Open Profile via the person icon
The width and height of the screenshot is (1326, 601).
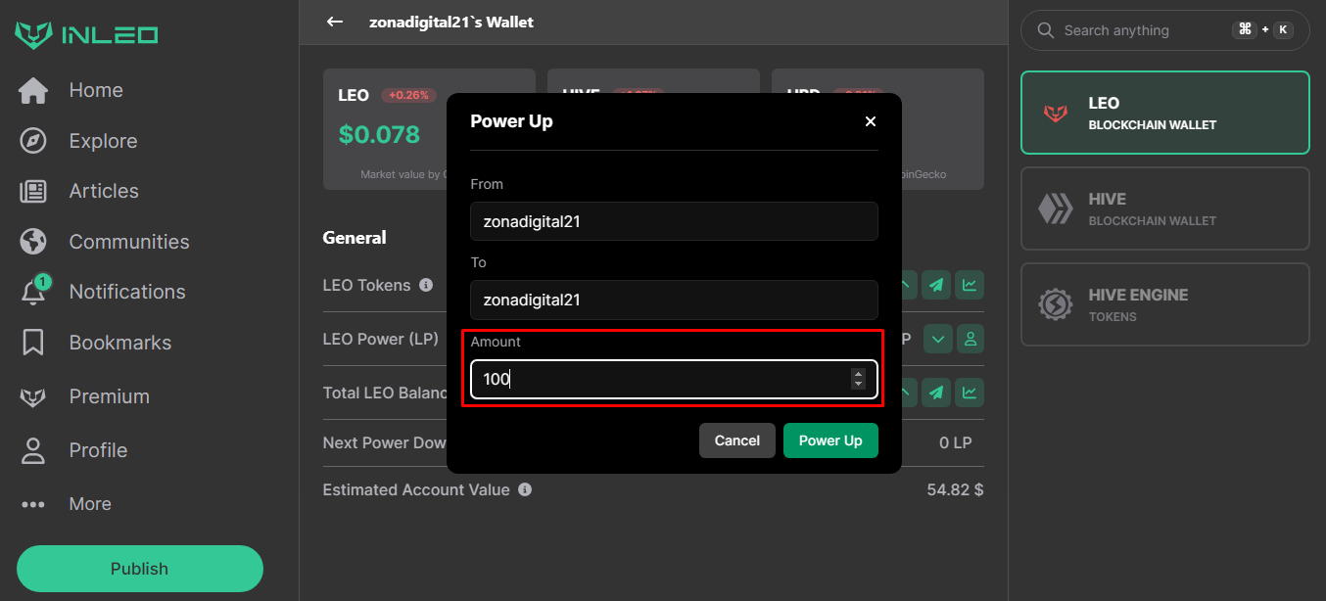coord(33,450)
